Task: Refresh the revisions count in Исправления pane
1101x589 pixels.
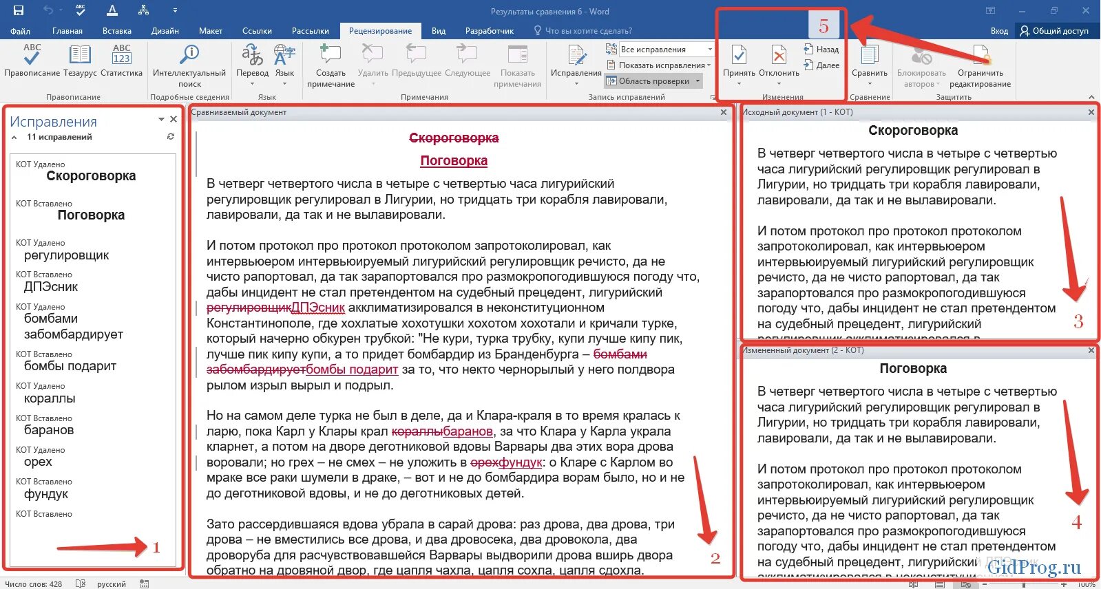Action: click(171, 137)
